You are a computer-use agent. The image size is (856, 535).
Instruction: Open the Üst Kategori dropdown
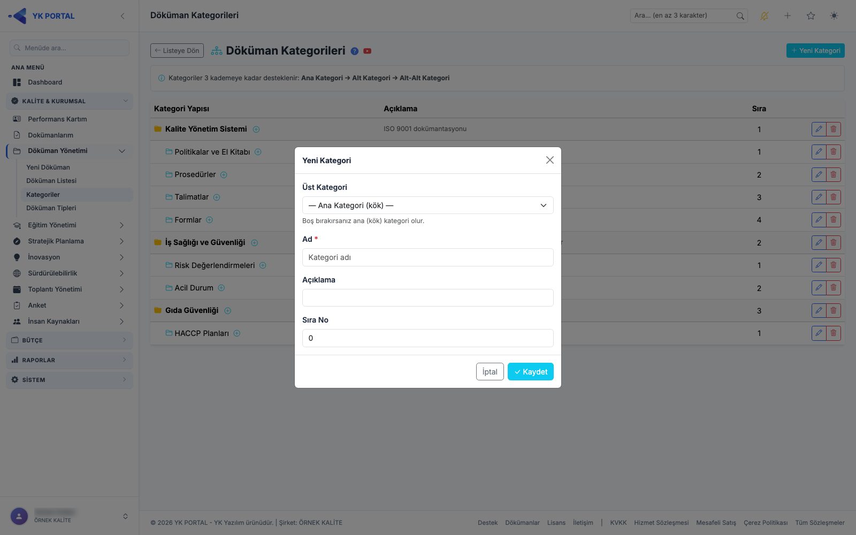click(427, 205)
